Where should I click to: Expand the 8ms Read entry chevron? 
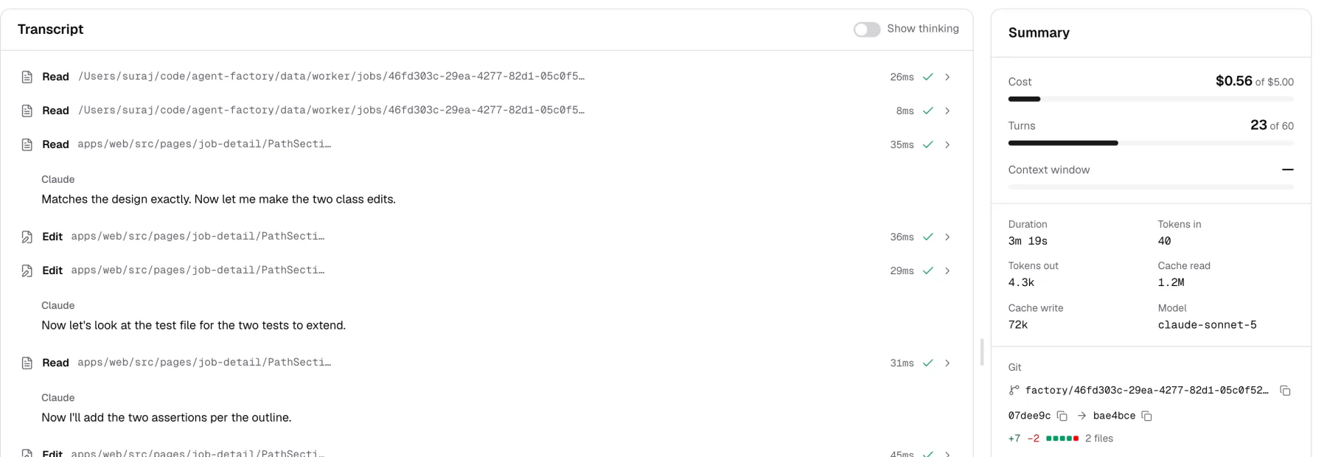click(947, 111)
